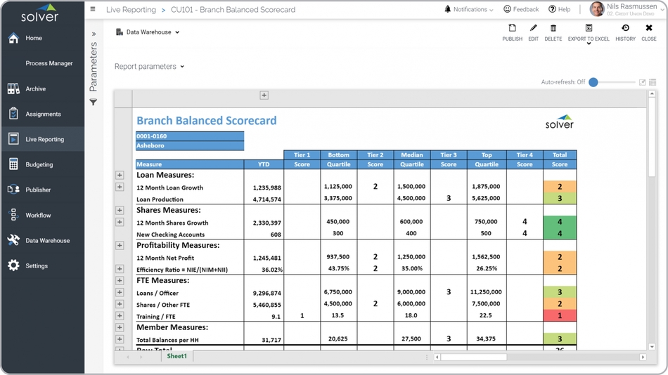Click the Edit pencil icon
Viewport: 668px width, 375px height.
[x=533, y=29]
